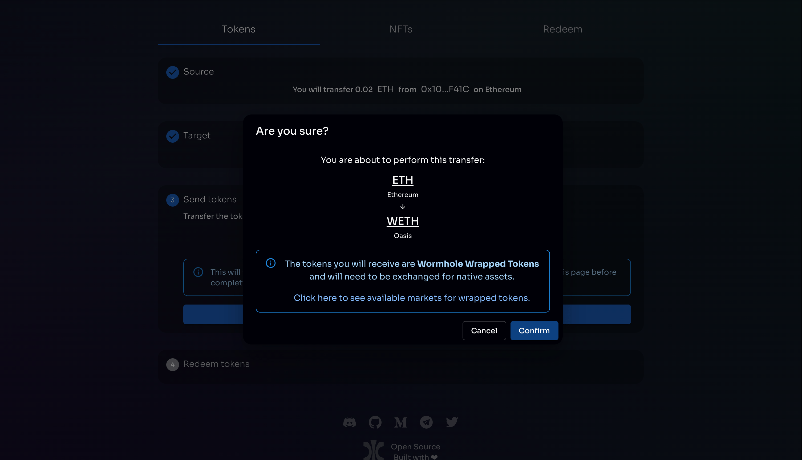Click the Target step checkmark icon
Viewport: 802px width, 460px height.
pos(173,136)
